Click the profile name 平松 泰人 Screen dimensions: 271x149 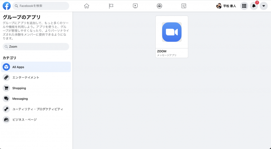(229, 6)
